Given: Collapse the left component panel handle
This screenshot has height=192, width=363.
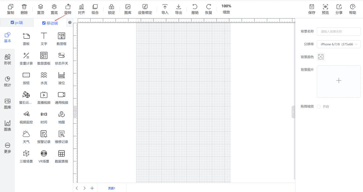Looking at the screenshot, I should point(75,112).
